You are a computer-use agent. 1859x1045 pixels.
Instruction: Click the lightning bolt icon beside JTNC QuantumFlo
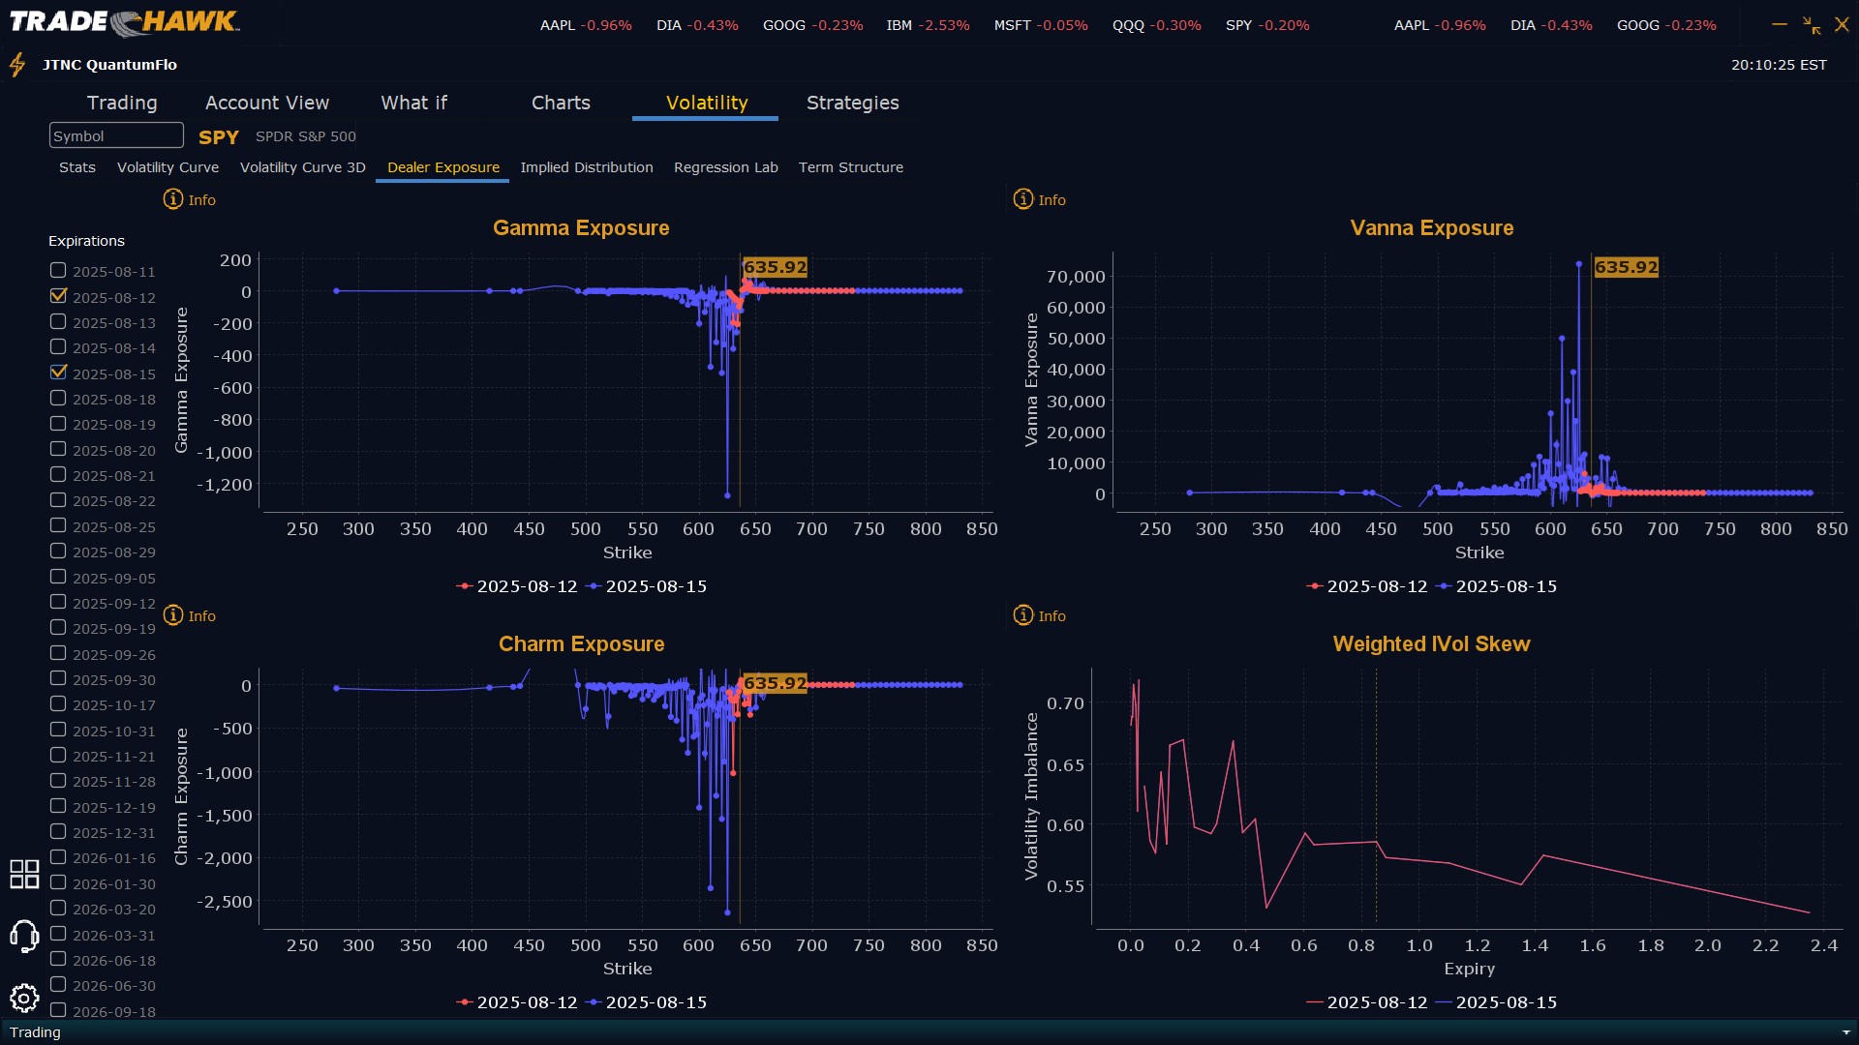16,65
